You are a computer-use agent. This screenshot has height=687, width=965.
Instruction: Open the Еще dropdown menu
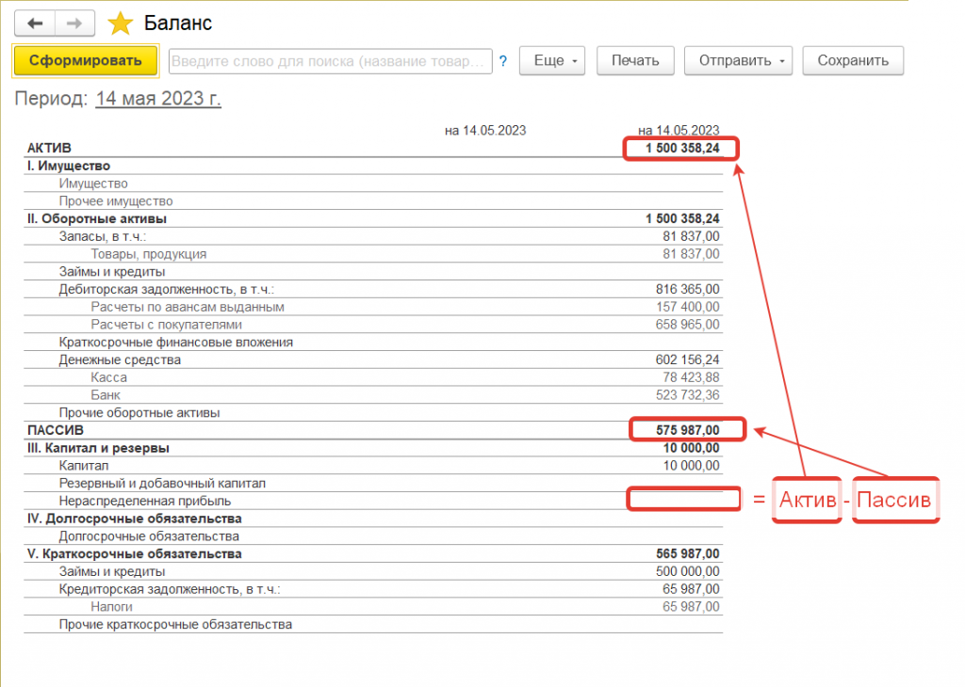click(552, 61)
